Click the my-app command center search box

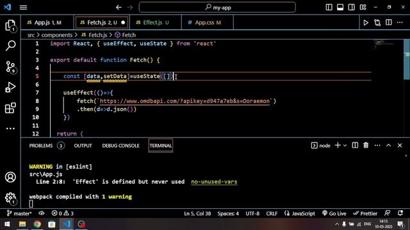217,7
